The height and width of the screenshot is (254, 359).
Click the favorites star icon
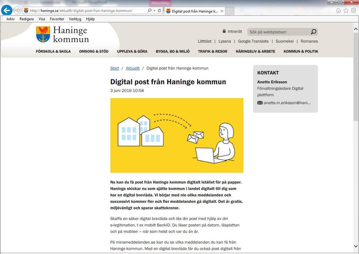click(x=346, y=11)
